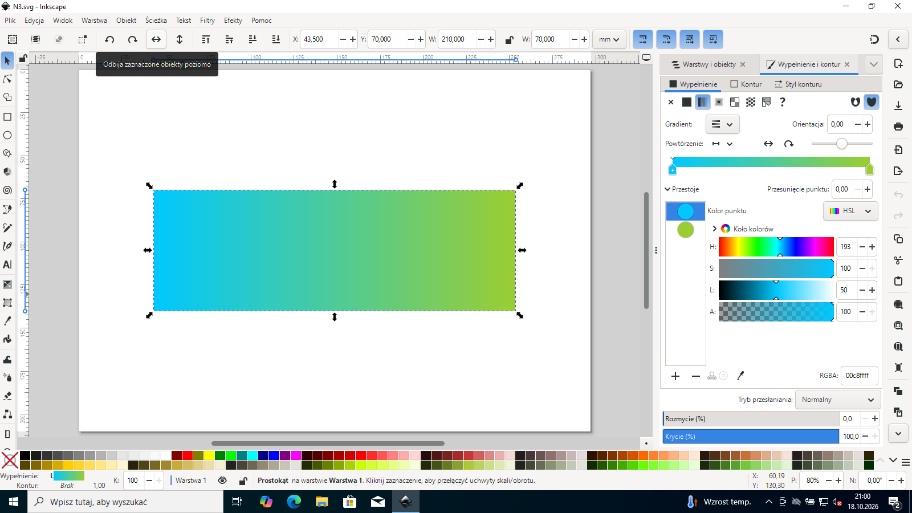
Task: Lower selection to bottom
Action: point(276,39)
